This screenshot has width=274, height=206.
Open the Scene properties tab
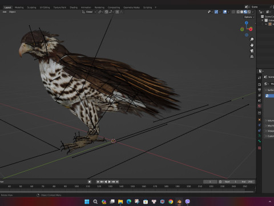tap(259, 101)
